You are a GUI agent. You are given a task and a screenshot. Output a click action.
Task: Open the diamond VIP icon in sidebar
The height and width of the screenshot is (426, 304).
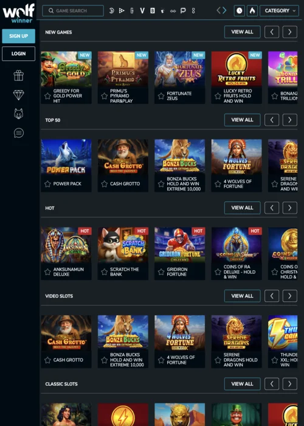(18, 95)
